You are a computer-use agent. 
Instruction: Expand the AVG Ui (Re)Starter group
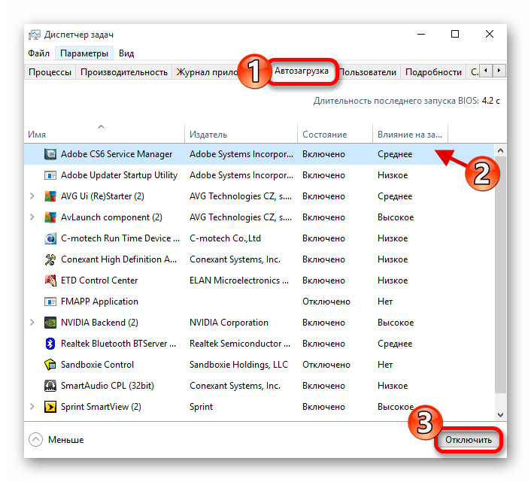(x=32, y=196)
